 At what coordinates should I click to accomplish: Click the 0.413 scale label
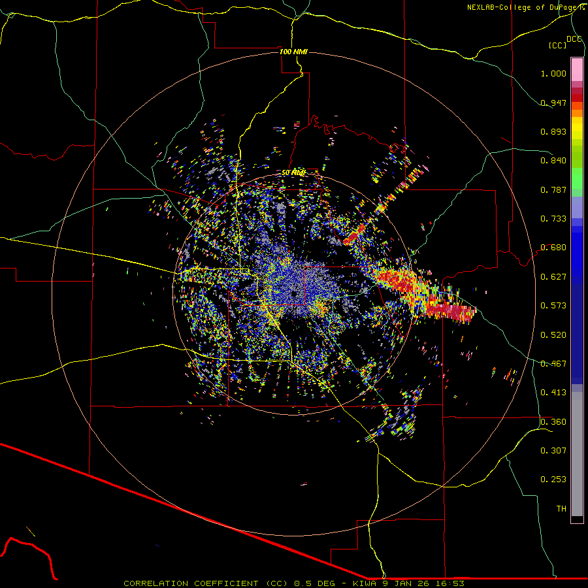pyautogui.click(x=553, y=393)
